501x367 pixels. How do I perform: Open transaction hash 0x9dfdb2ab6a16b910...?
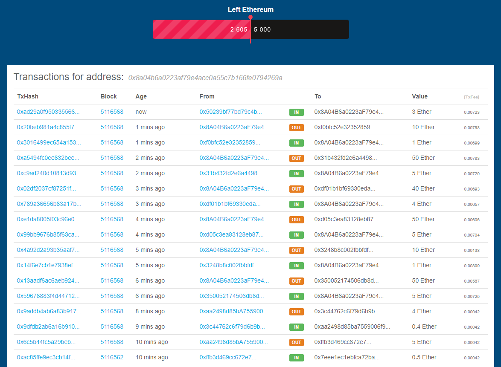(48, 327)
